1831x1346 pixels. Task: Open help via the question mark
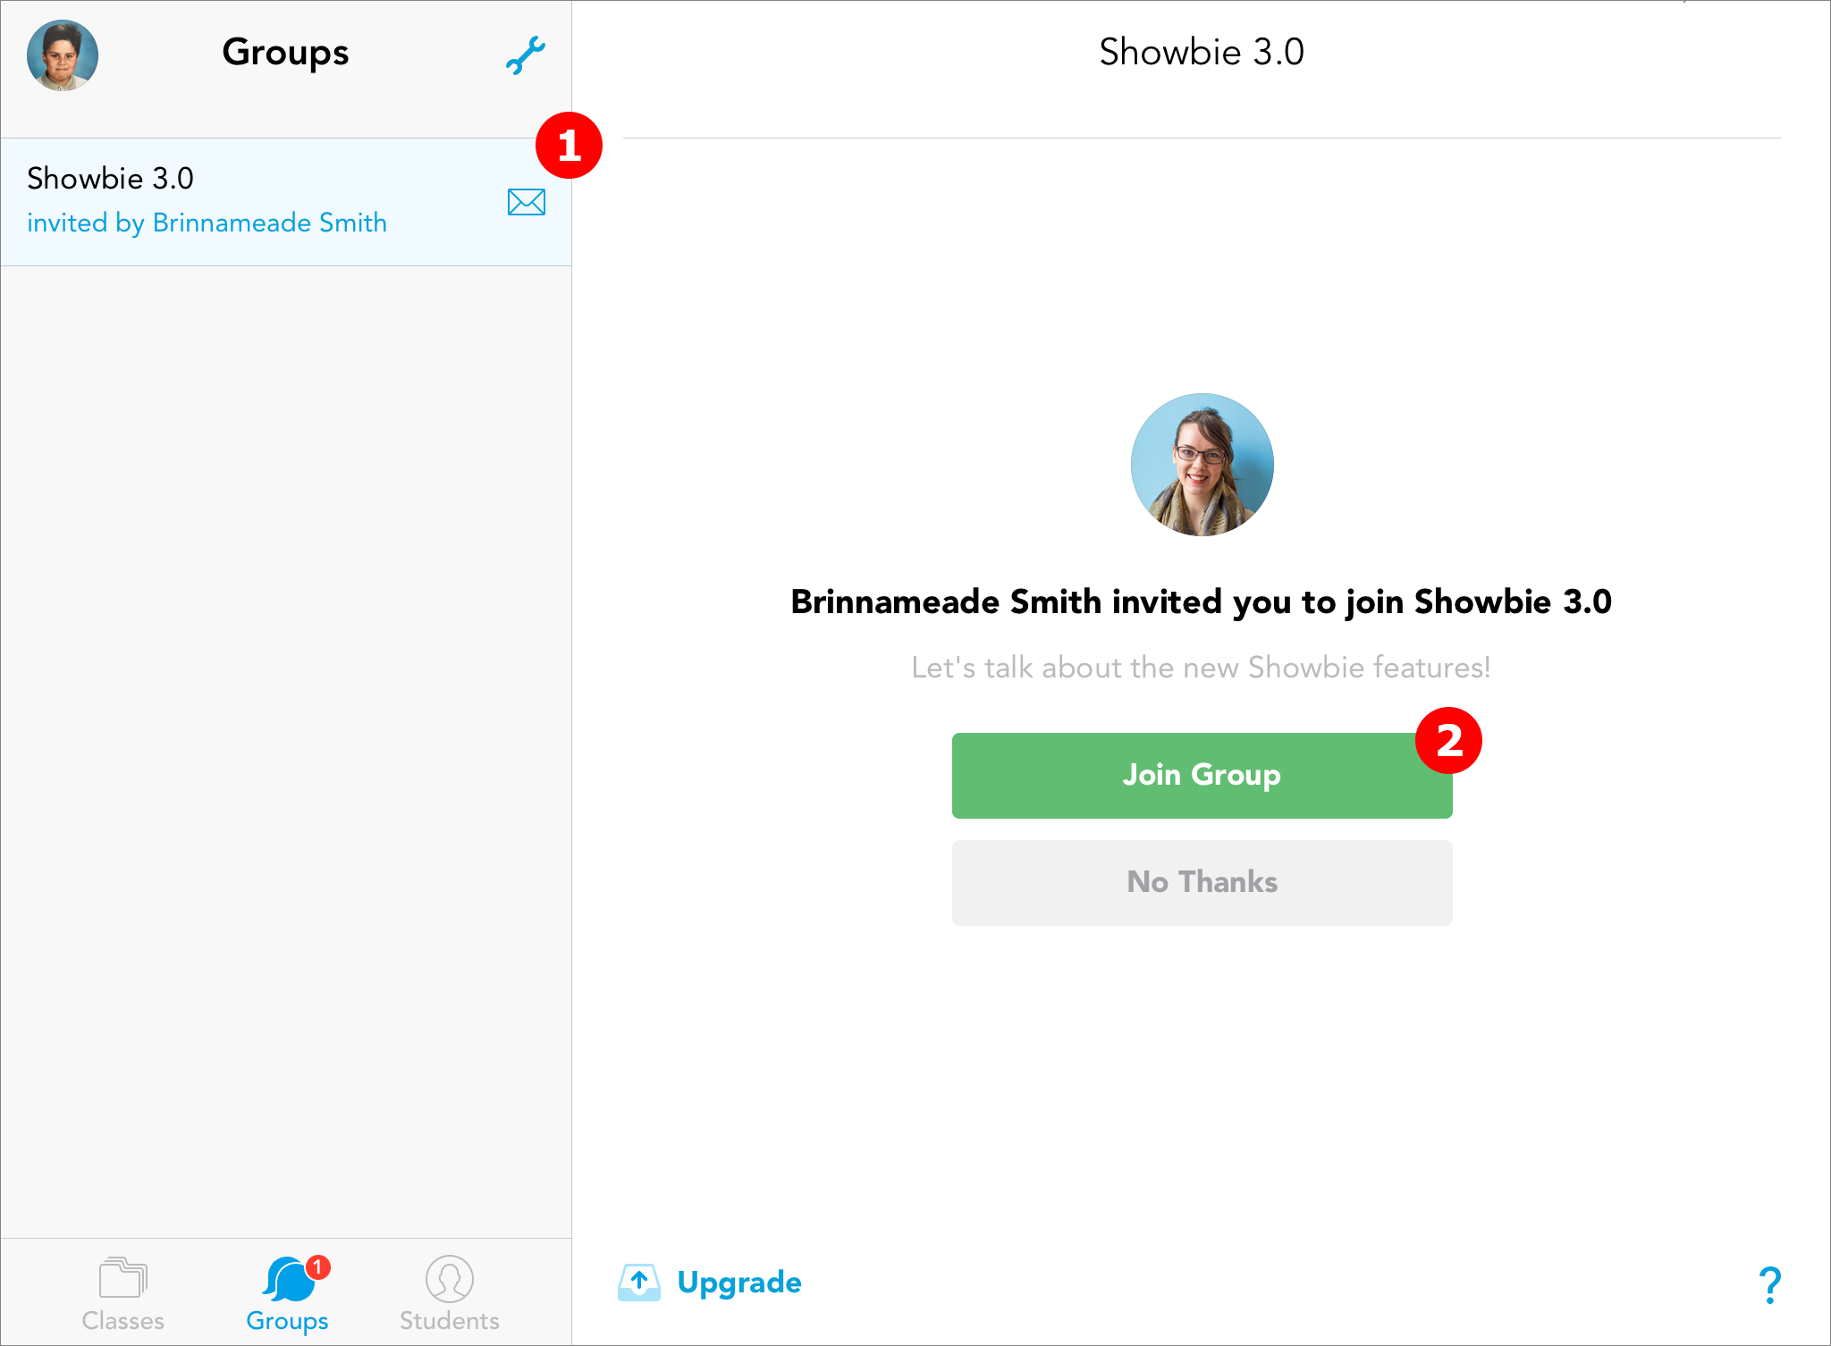point(1769,1284)
